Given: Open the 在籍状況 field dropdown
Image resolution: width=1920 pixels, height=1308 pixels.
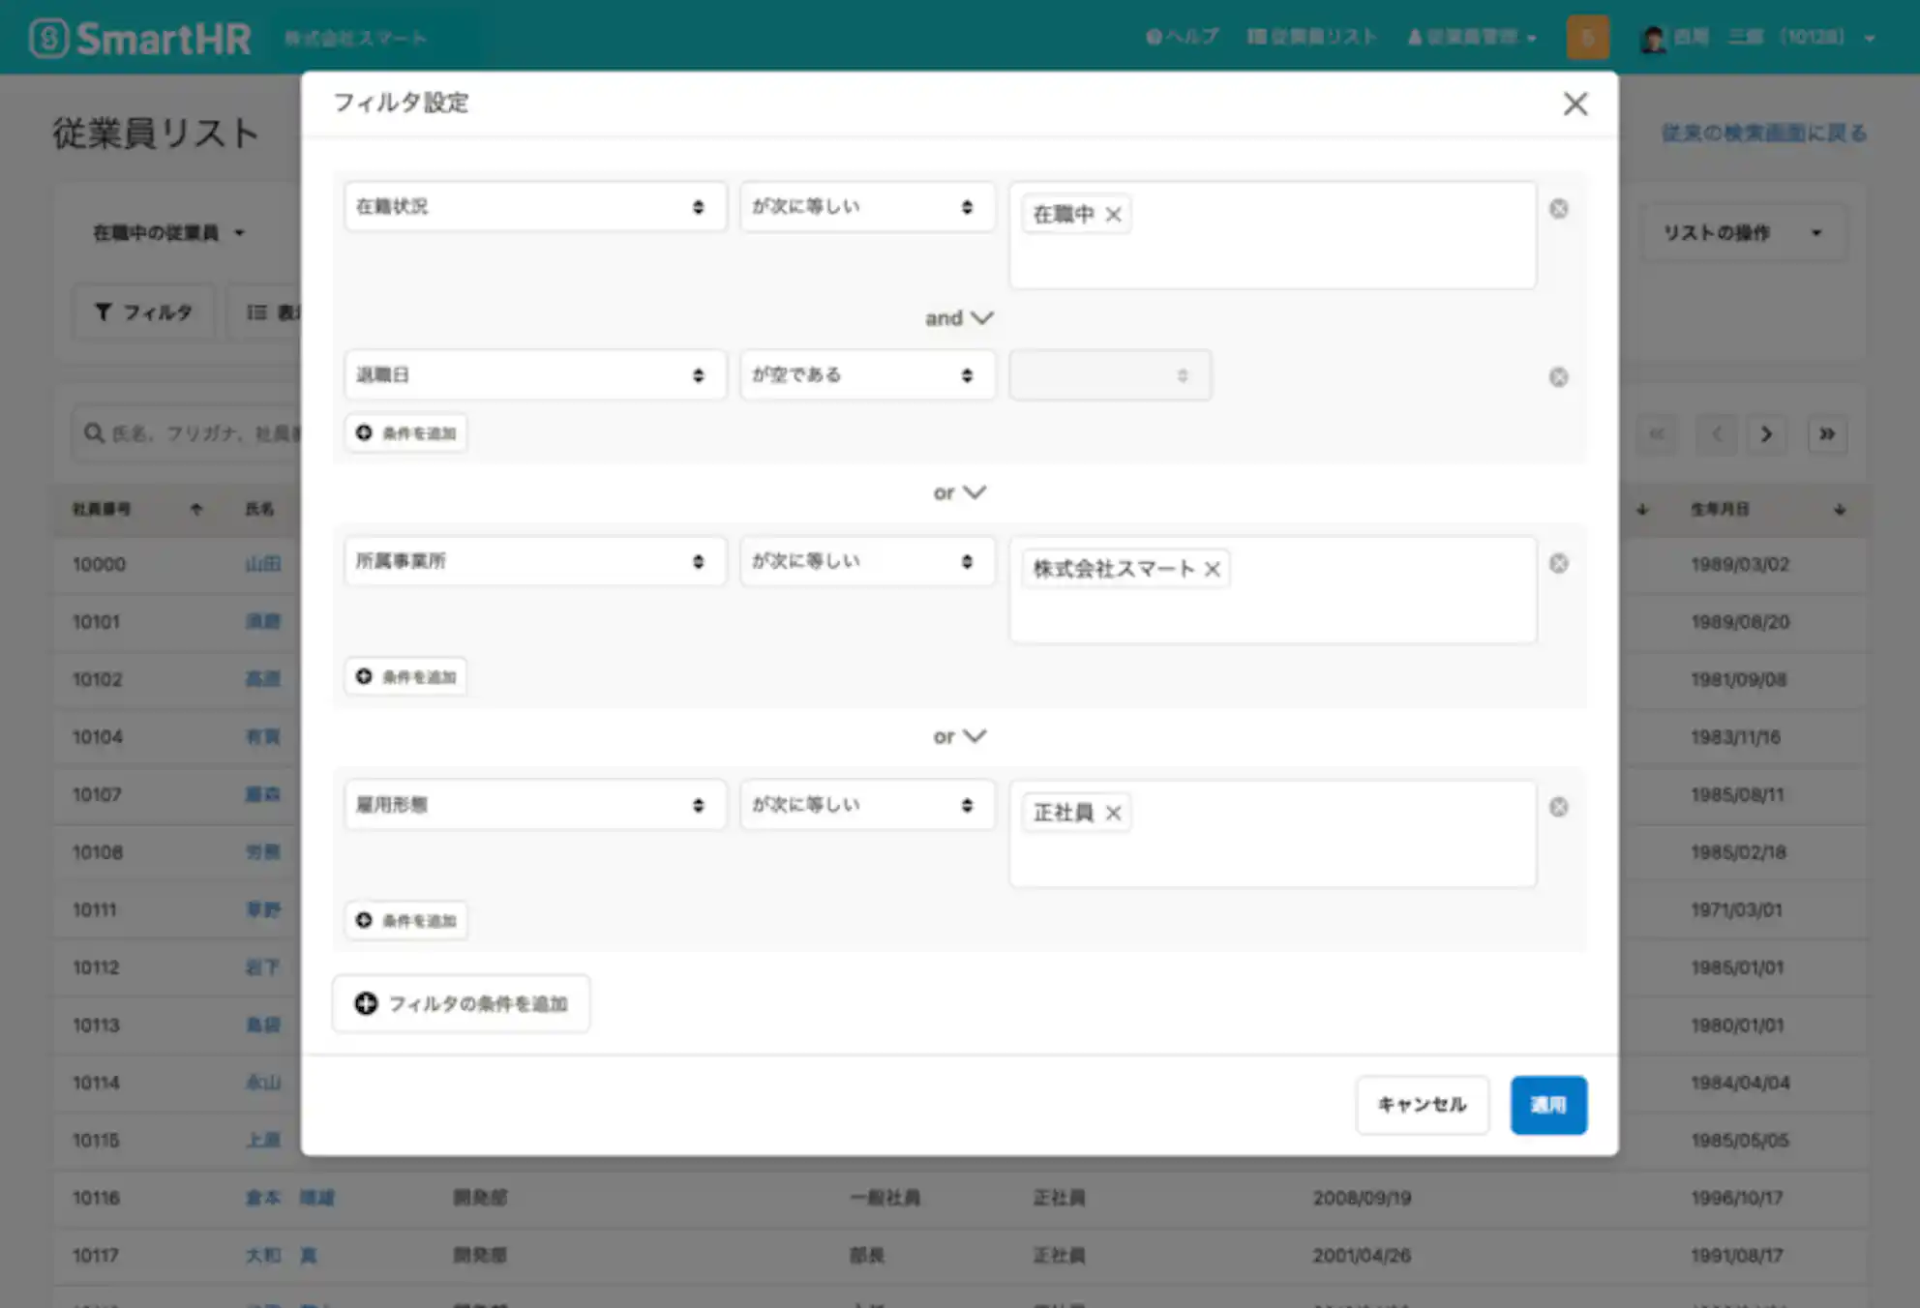Looking at the screenshot, I should [x=534, y=206].
